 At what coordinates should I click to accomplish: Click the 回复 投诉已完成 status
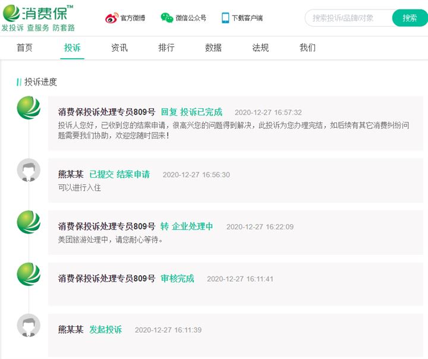(x=191, y=112)
